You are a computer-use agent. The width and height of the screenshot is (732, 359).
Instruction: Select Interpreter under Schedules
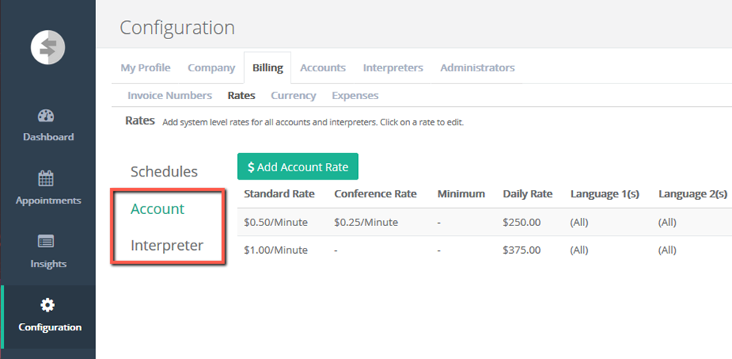[x=167, y=246]
